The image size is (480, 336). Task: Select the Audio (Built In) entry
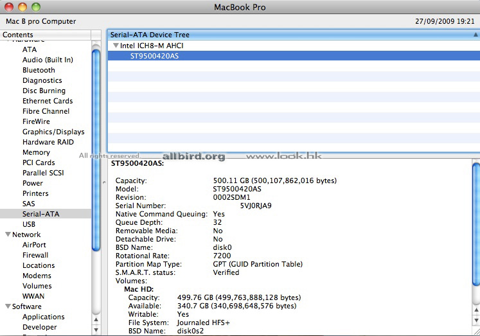coord(48,60)
